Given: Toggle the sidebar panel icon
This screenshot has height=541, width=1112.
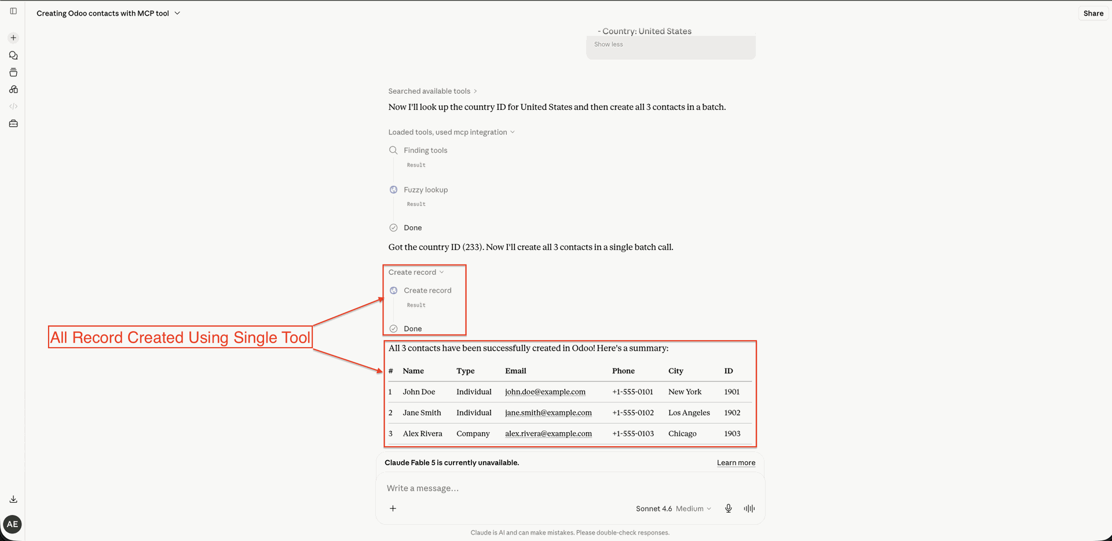Looking at the screenshot, I should [x=13, y=11].
